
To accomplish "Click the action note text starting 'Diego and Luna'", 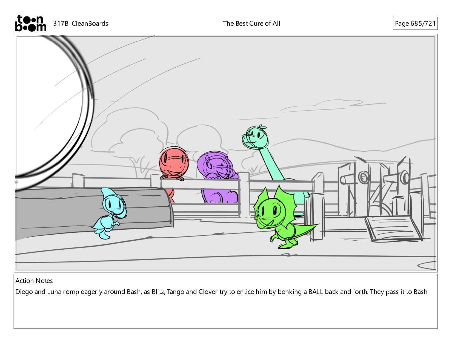I will (221, 292).
